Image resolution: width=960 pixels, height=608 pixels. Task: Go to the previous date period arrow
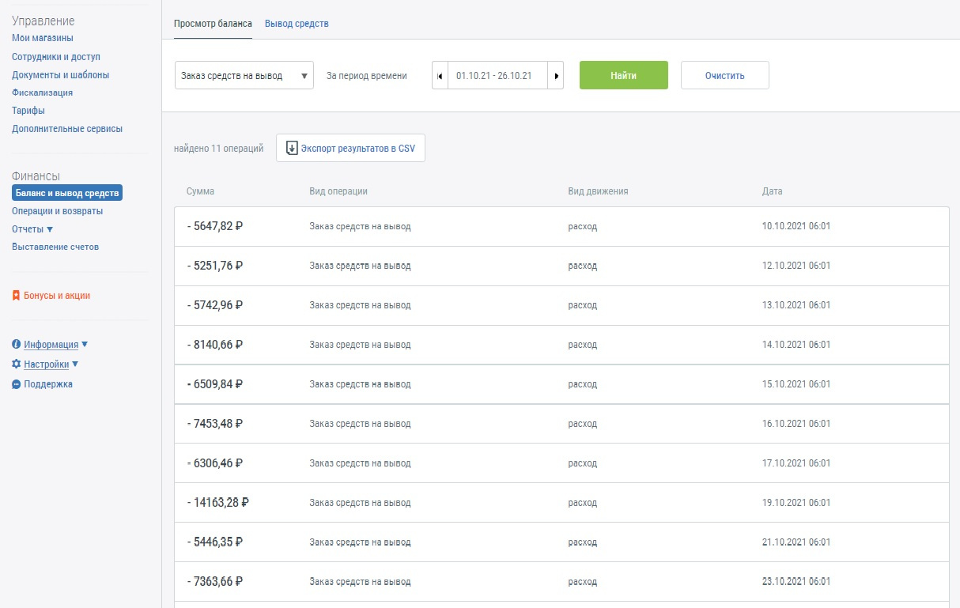[x=440, y=76]
